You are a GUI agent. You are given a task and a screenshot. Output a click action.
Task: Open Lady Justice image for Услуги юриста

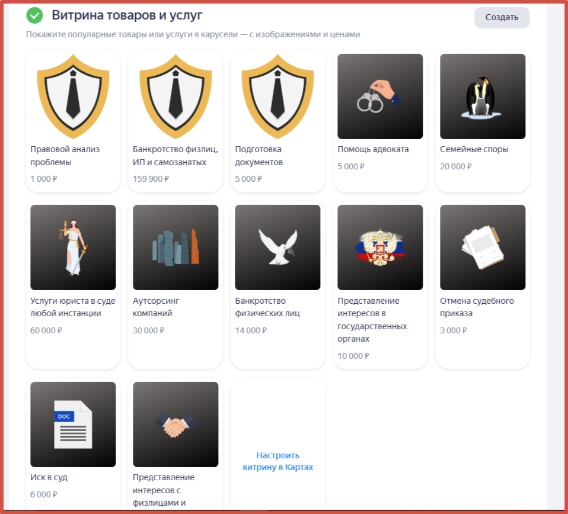73,248
